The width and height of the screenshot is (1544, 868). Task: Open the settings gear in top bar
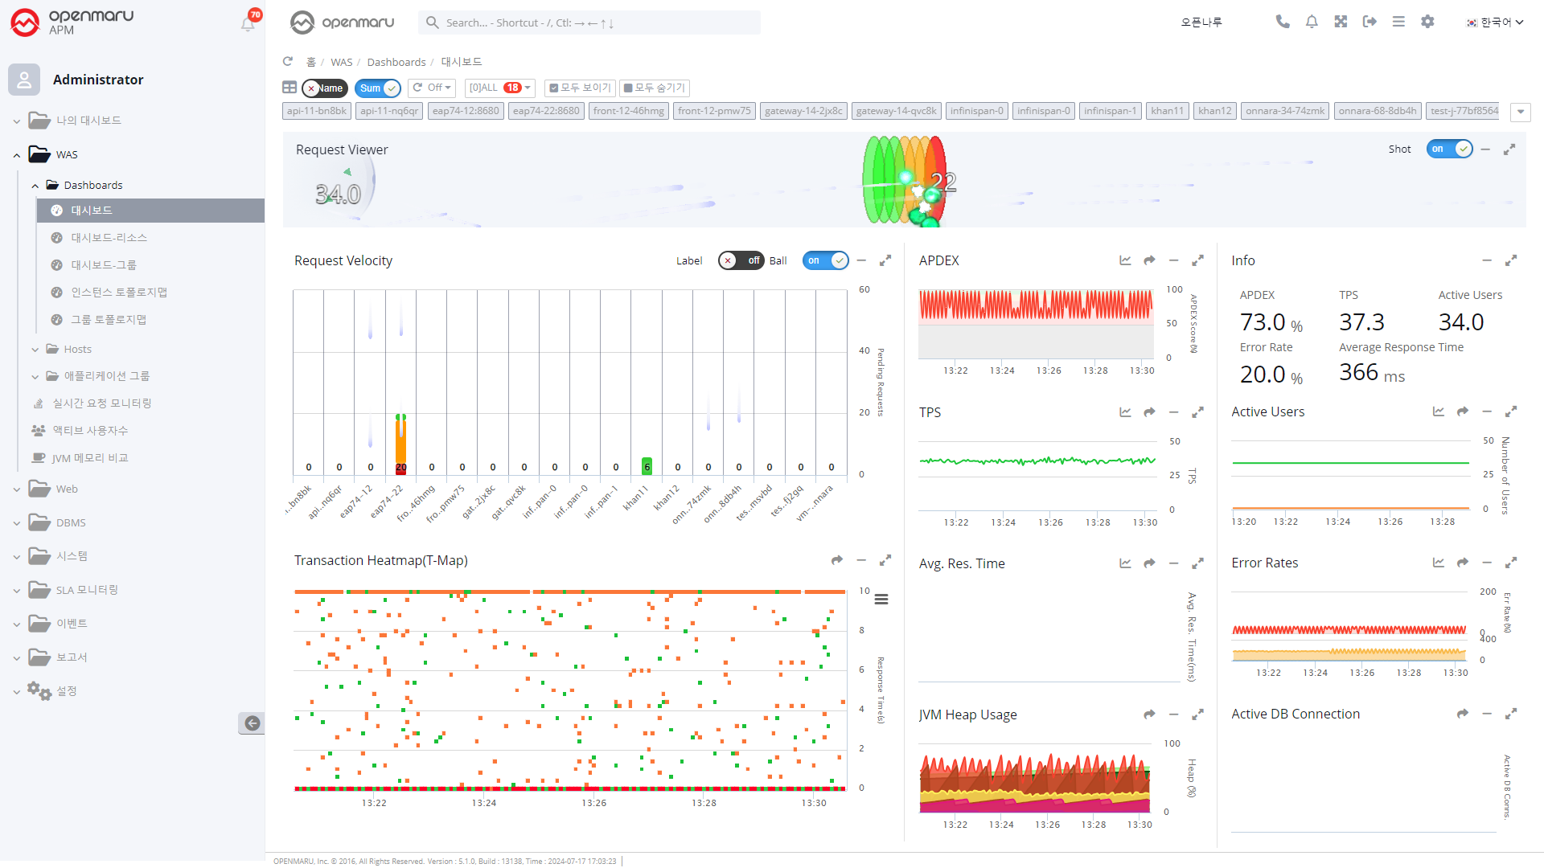(x=1427, y=22)
